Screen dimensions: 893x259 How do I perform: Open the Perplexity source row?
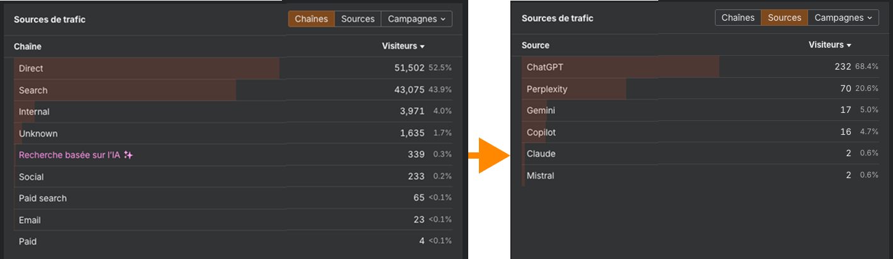pos(700,89)
